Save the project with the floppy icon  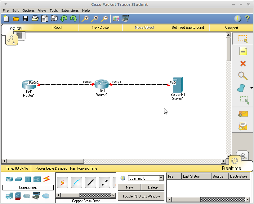pyautogui.click(x=25, y=19)
